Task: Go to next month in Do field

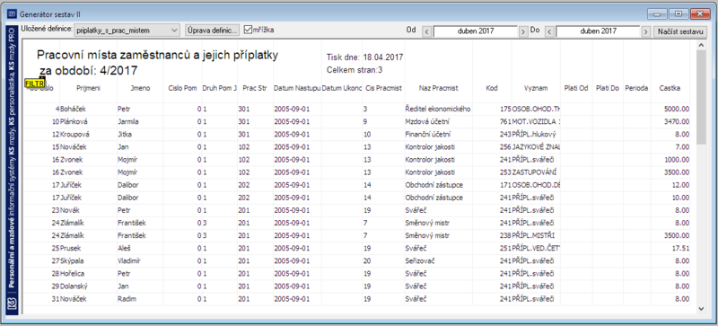Action: 645,31
